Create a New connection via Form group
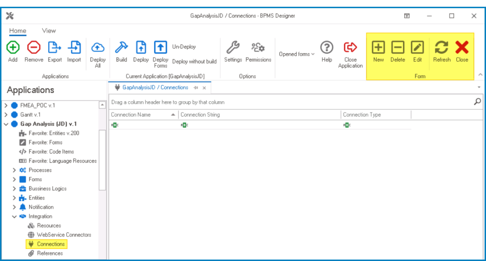 click(379, 47)
